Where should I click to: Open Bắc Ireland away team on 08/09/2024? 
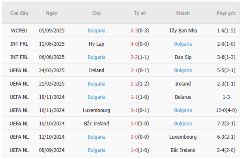[x=183, y=150]
